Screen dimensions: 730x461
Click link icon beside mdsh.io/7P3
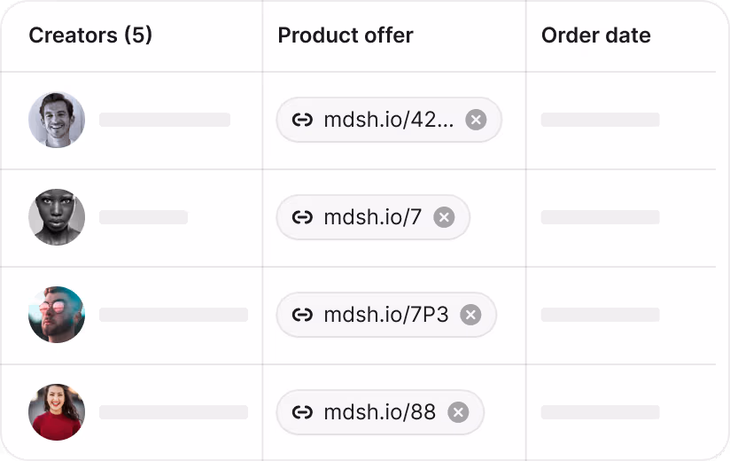(x=302, y=316)
